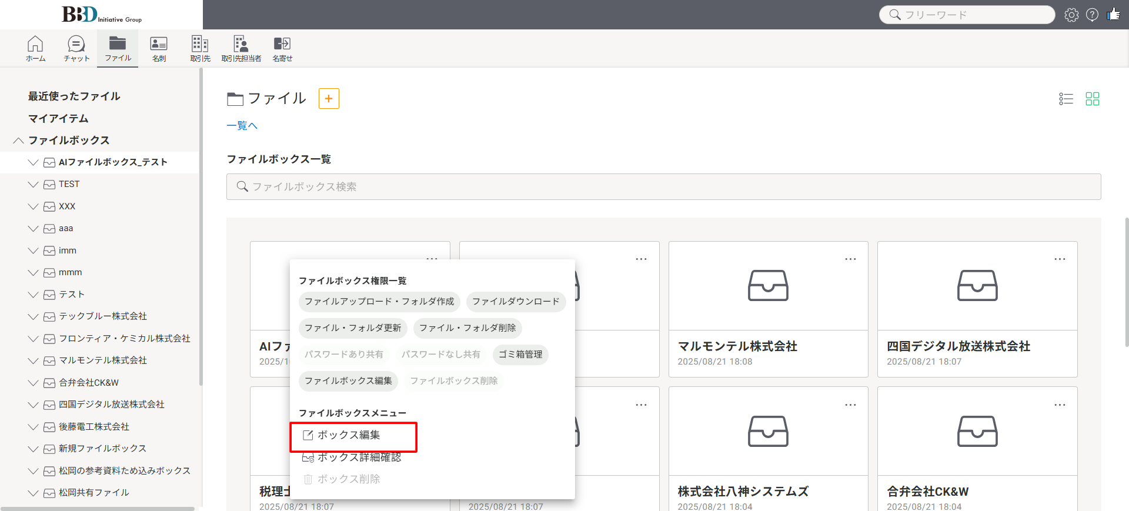Screen dimensions: 1129x511
Task: Select ボックス編集 from the menu
Action: [349, 435]
